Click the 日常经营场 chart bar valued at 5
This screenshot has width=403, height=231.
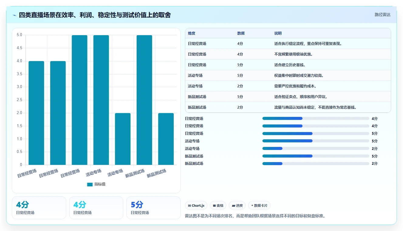[x=80, y=100]
